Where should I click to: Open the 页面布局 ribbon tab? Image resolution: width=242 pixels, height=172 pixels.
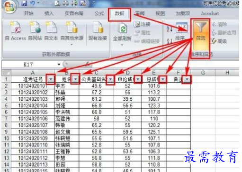point(74,13)
